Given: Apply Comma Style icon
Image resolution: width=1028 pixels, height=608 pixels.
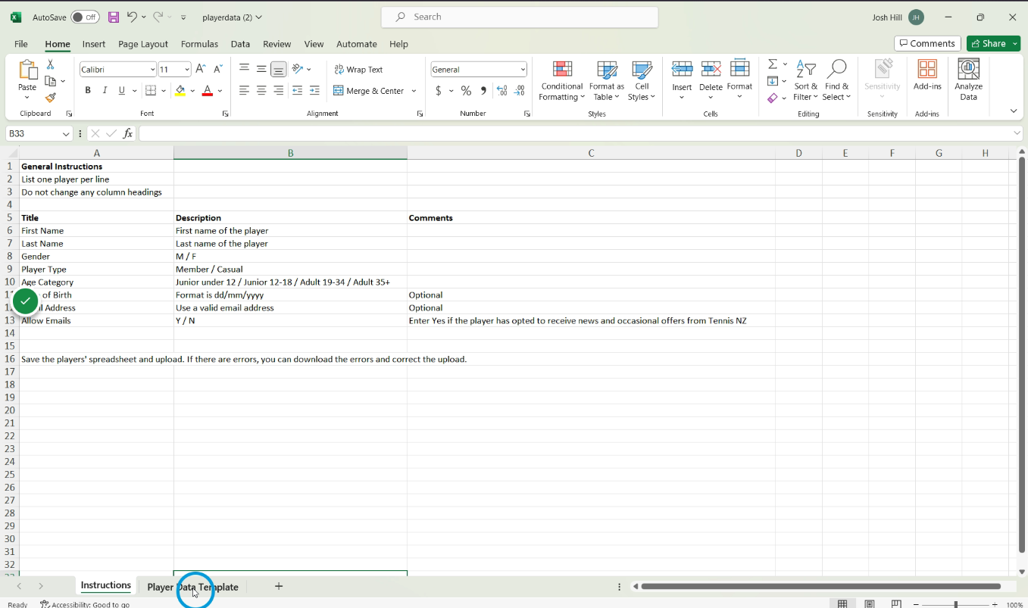Looking at the screenshot, I should [483, 91].
